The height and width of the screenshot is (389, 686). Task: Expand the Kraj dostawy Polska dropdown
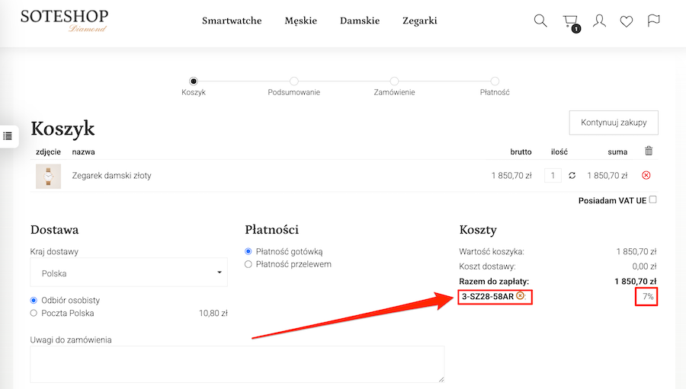[129, 273]
